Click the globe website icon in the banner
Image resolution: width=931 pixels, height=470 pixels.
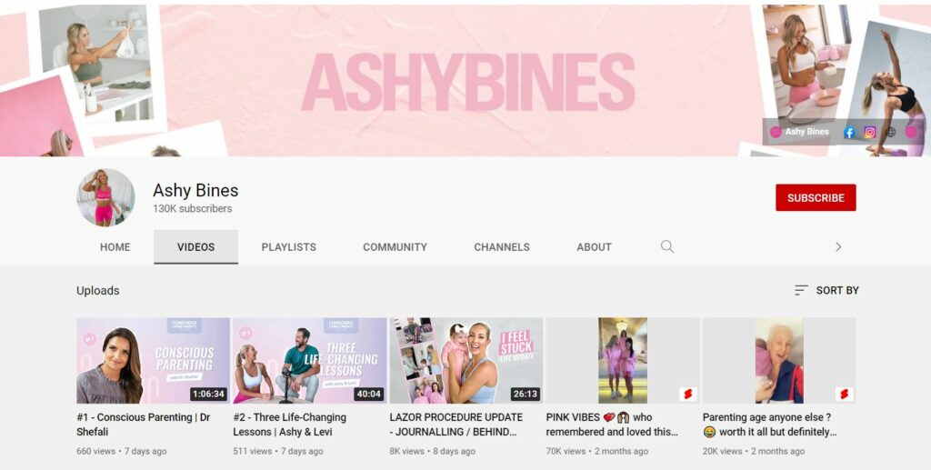(890, 133)
